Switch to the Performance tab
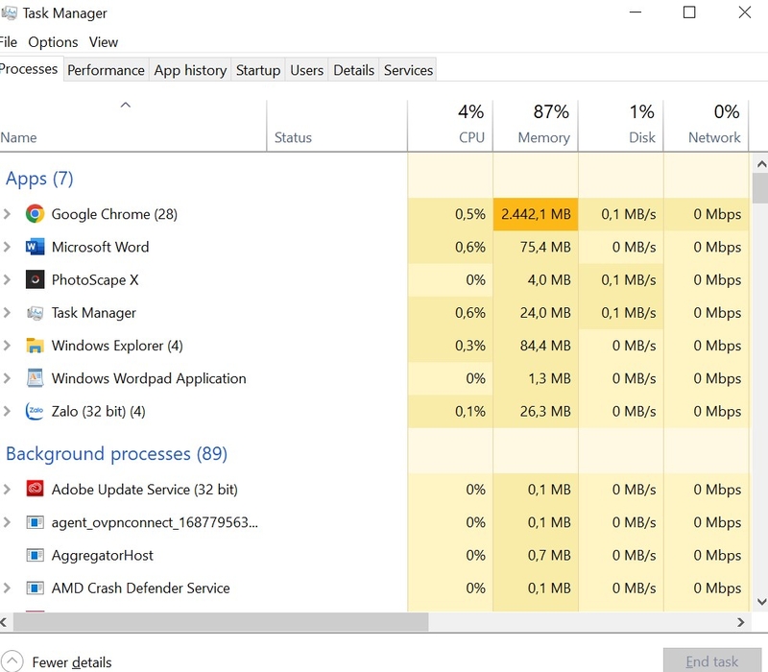The image size is (768, 672). tap(106, 70)
